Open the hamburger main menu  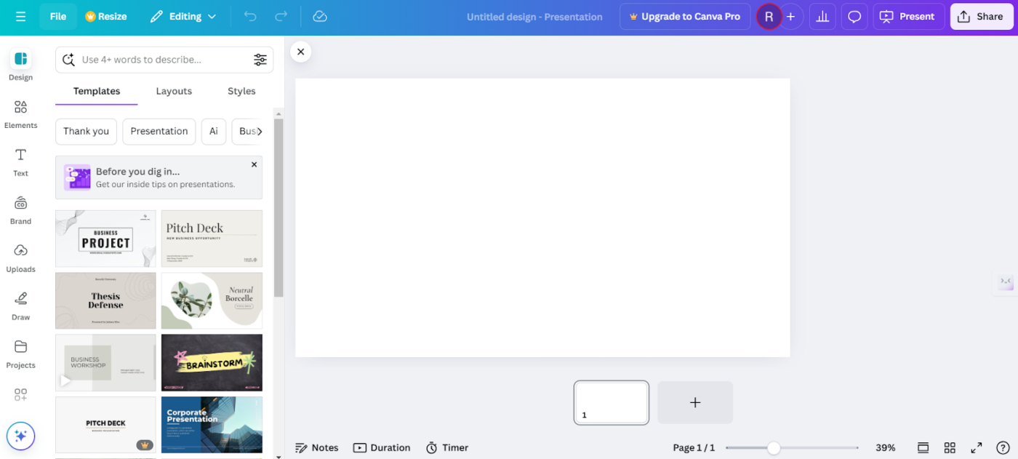coord(20,17)
